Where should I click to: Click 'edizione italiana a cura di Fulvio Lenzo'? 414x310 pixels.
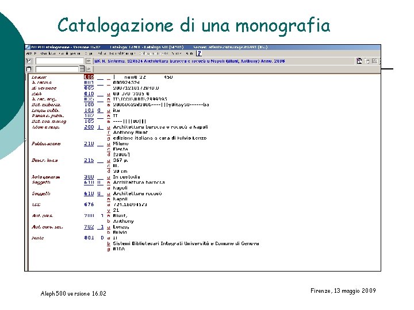click(x=160, y=138)
